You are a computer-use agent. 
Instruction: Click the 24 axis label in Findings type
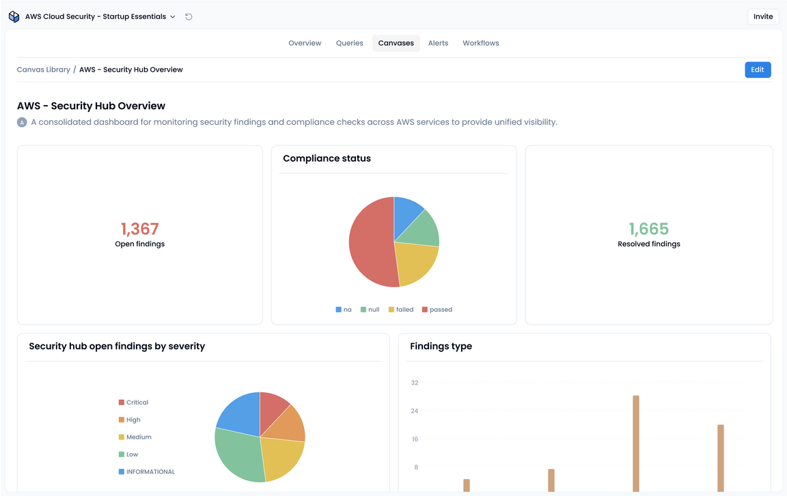[415, 411]
